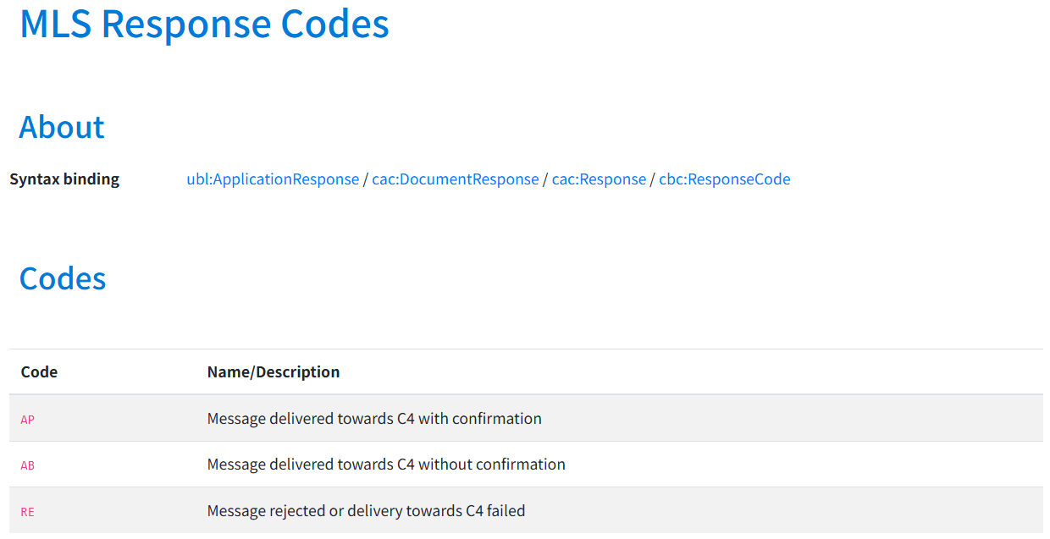This screenshot has height=539, width=1050.
Task: Click the Name/Description column header
Action: (x=274, y=372)
